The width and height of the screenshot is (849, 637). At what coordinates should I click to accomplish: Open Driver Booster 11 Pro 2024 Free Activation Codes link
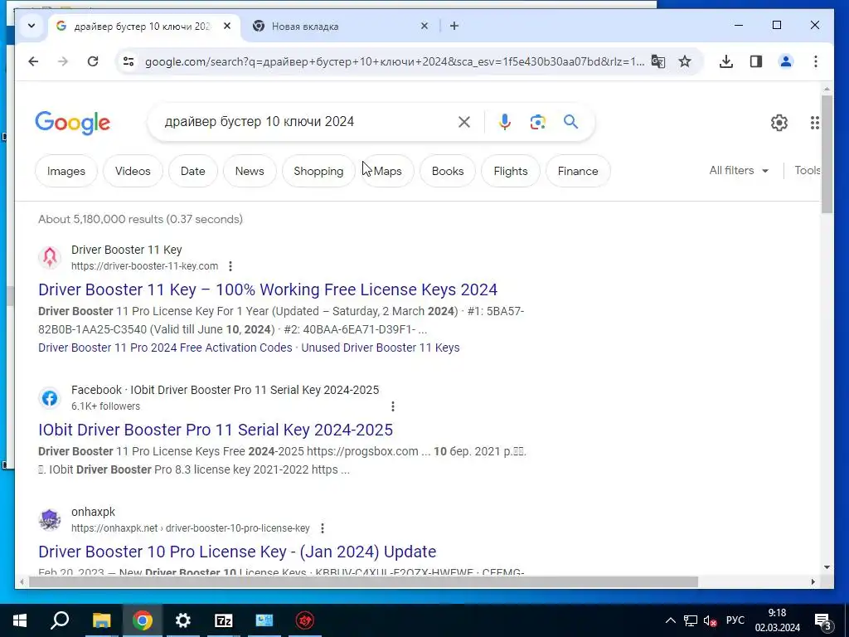(165, 348)
